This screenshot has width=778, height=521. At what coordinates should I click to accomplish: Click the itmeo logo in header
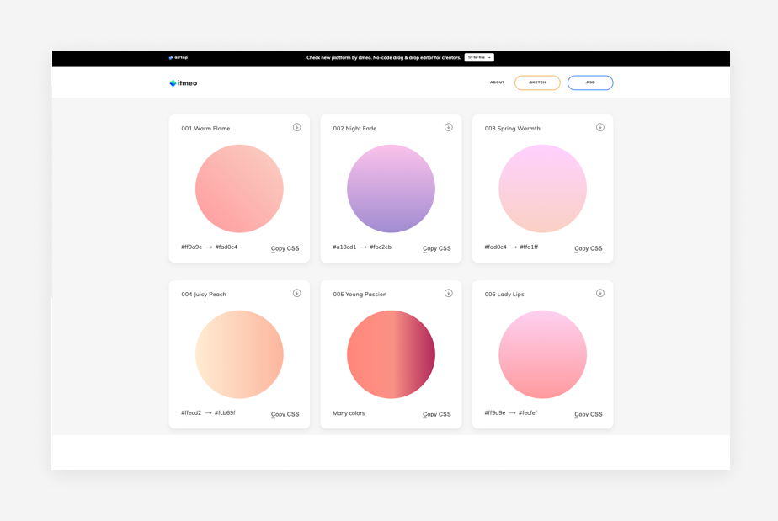pyautogui.click(x=184, y=83)
